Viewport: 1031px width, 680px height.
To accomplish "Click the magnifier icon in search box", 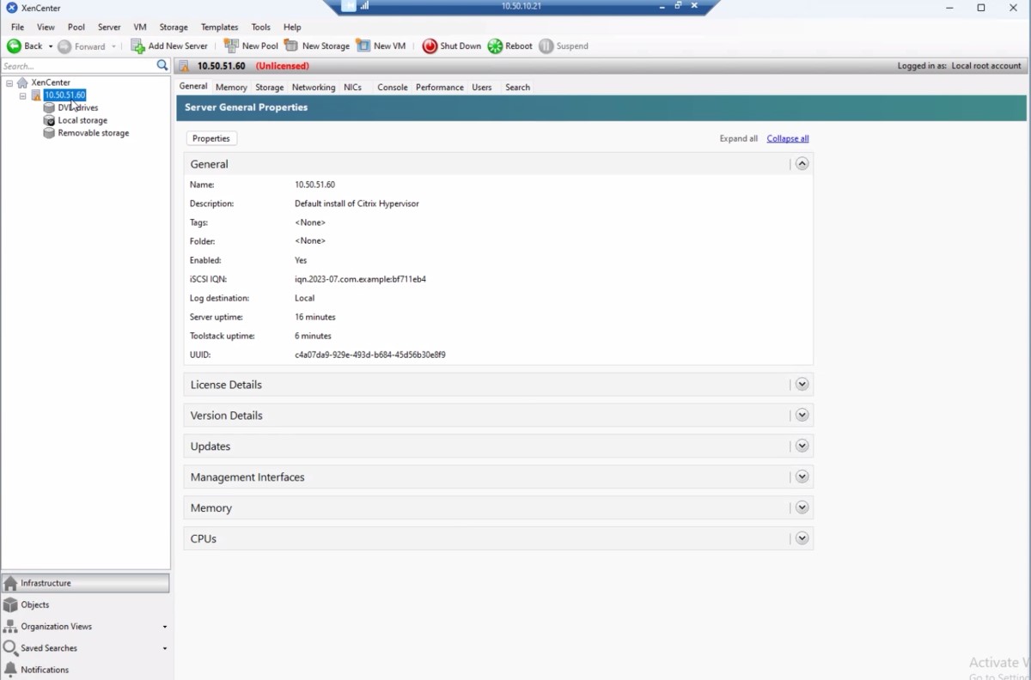I will tap(162, 64).
